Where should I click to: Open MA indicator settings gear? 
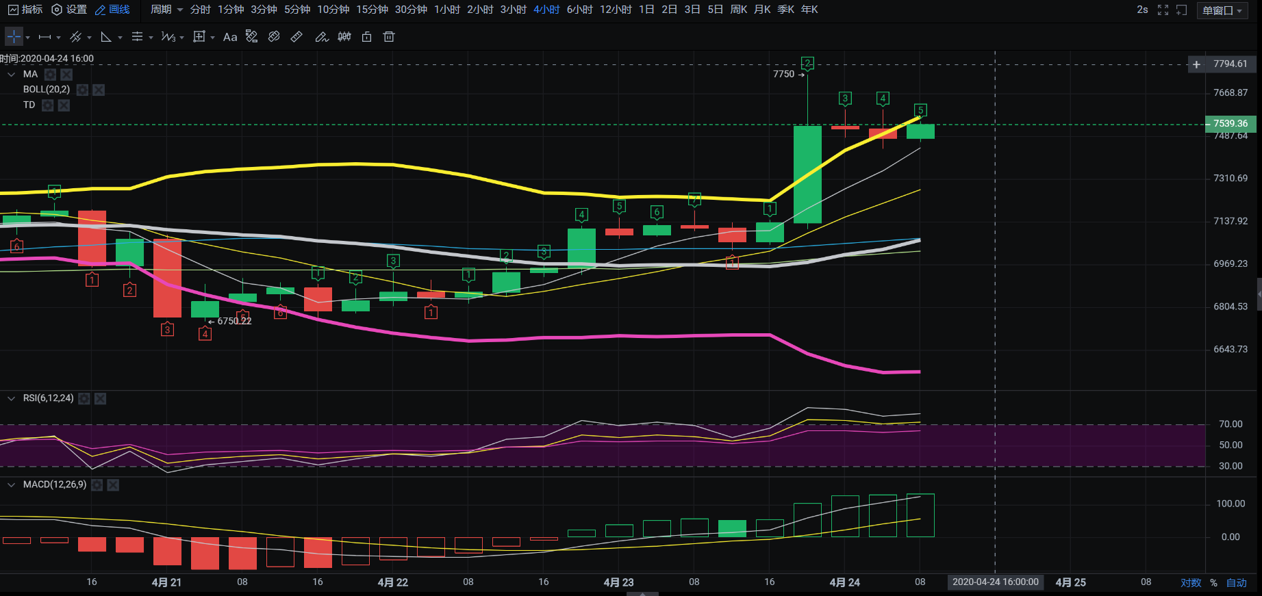coord(50,75)
